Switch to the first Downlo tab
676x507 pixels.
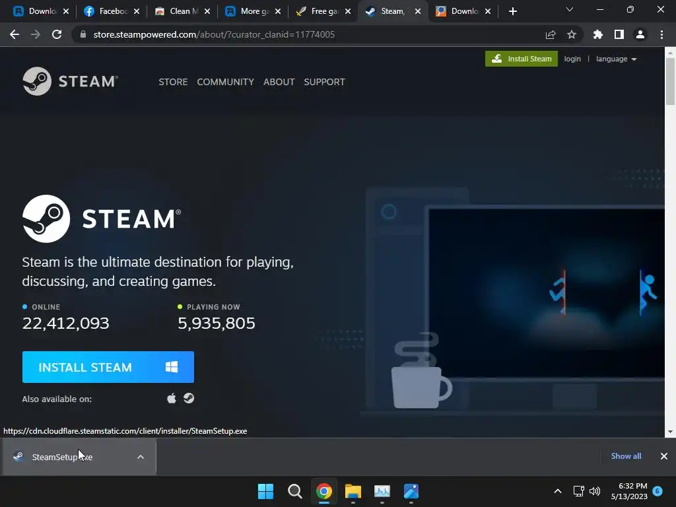(x=42, y=11)
